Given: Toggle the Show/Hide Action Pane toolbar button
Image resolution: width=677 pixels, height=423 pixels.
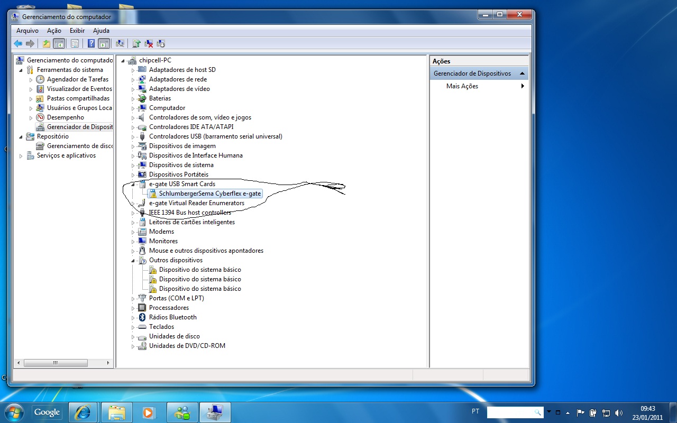Looking at the screenshot, I should point(104,43).
